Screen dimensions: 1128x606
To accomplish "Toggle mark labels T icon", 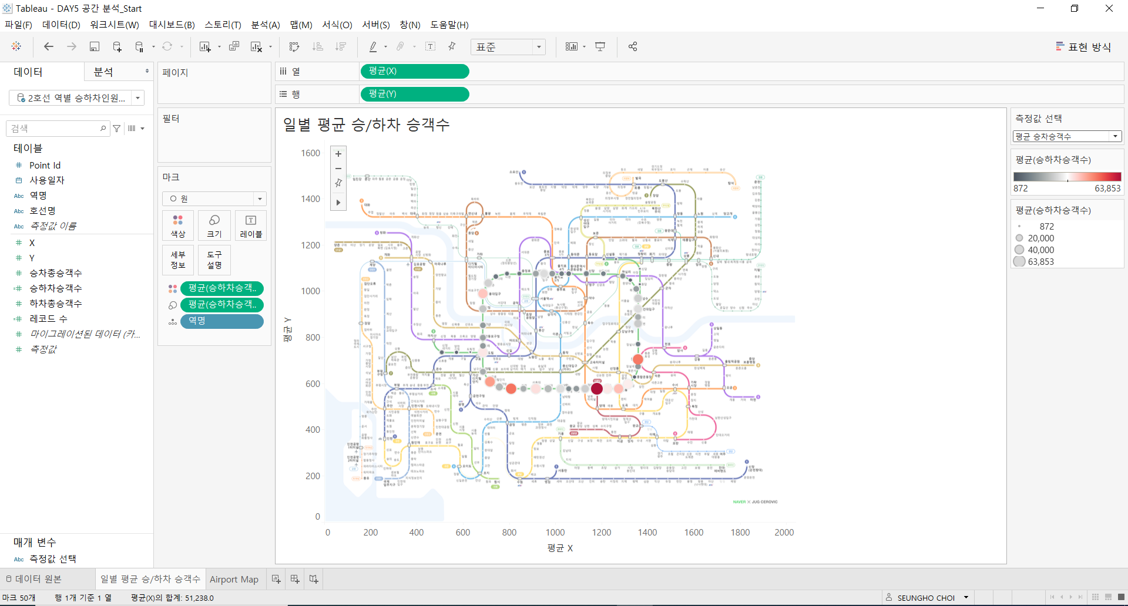I will coord(430,46).
